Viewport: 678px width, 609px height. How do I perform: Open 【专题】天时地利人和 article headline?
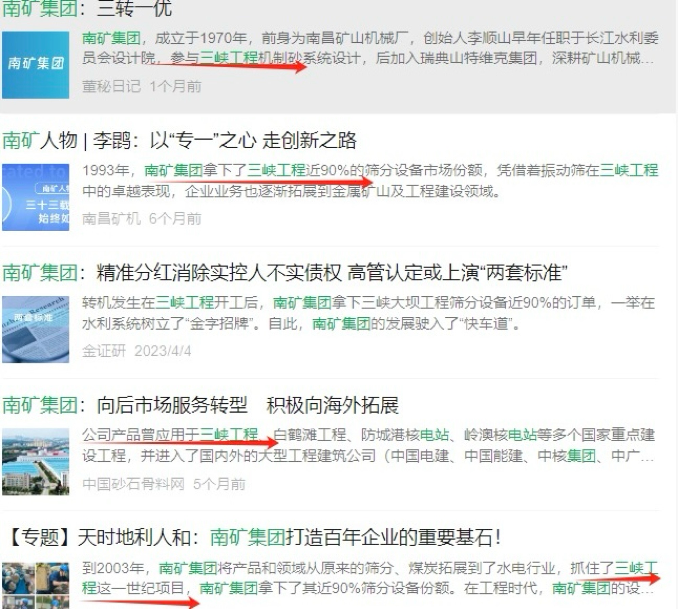coord(254,537)
